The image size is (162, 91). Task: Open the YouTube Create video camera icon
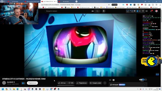click(x=147, y=11)
